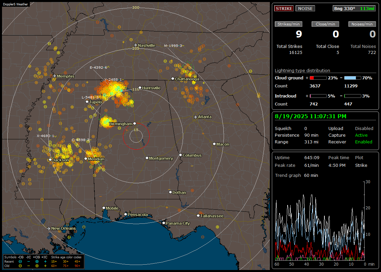Click the Doppler5 Weather title label
The width and height of the screenshot is (381, 272).
pos(15,4)
